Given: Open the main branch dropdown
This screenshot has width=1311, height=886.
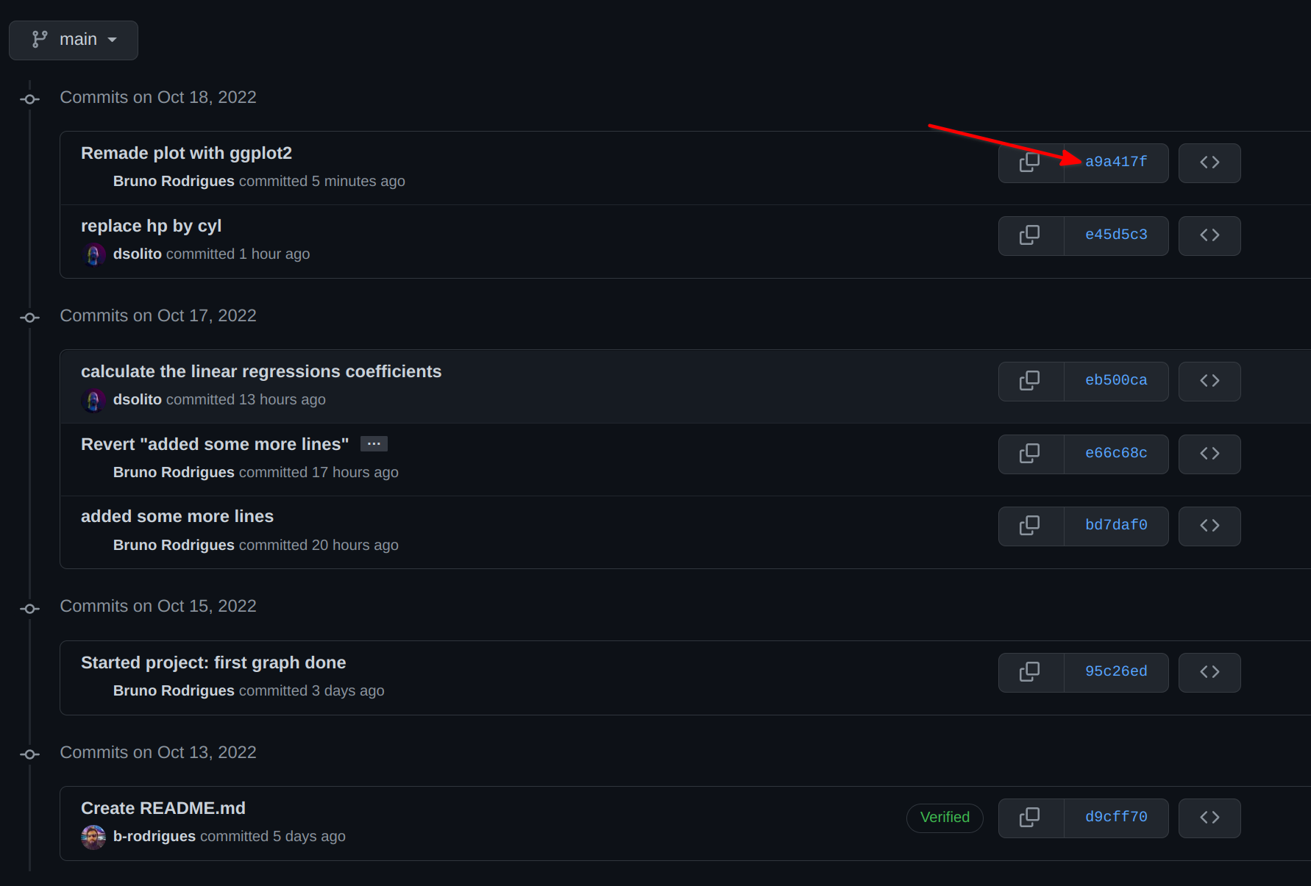Looking at the screenshot, I should [74, 40].
